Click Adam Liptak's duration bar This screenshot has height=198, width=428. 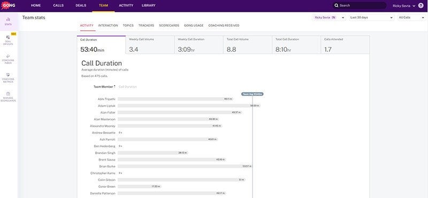click(x=189, y=106)
